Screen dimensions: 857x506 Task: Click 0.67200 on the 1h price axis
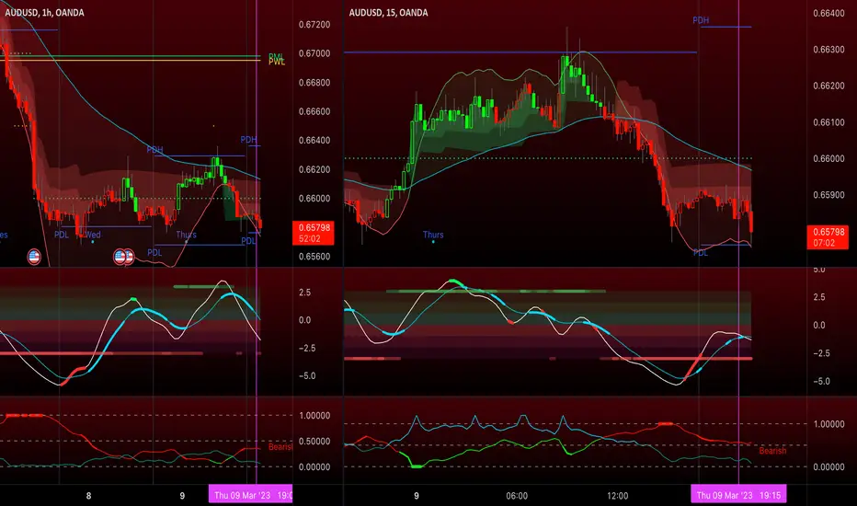click(x=314, y=25)
